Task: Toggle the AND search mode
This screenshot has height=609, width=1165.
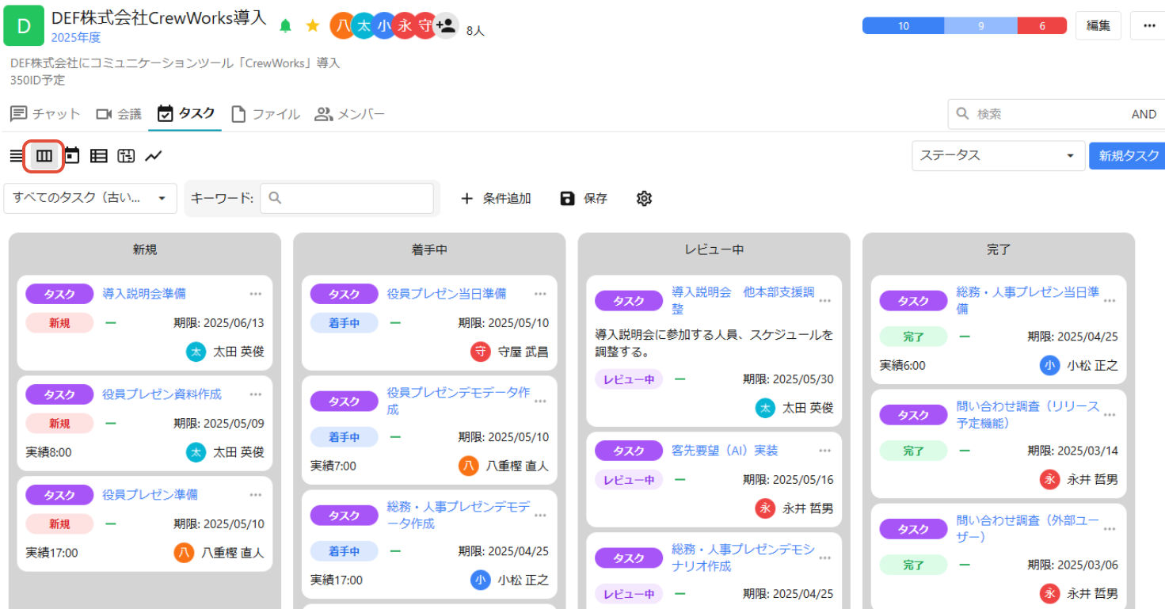Action: coord(1144,114)
